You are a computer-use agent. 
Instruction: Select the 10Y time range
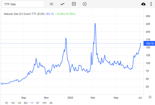[45, 103]
